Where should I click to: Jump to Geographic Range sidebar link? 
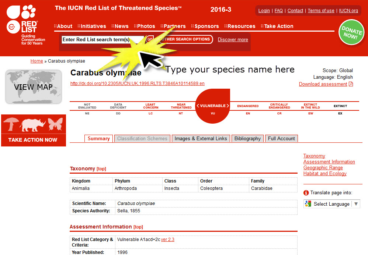pos(323,167)
